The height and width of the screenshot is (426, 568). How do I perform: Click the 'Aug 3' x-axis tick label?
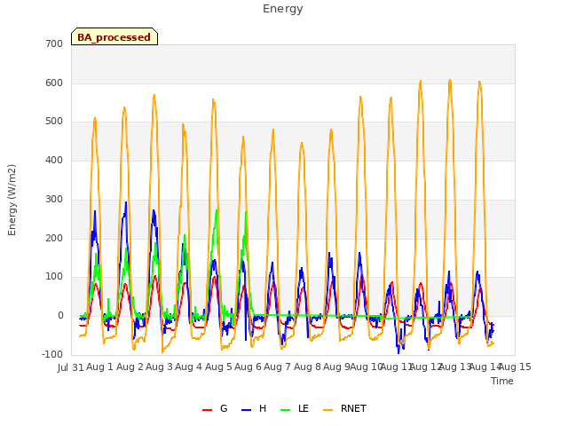point(159,367)
